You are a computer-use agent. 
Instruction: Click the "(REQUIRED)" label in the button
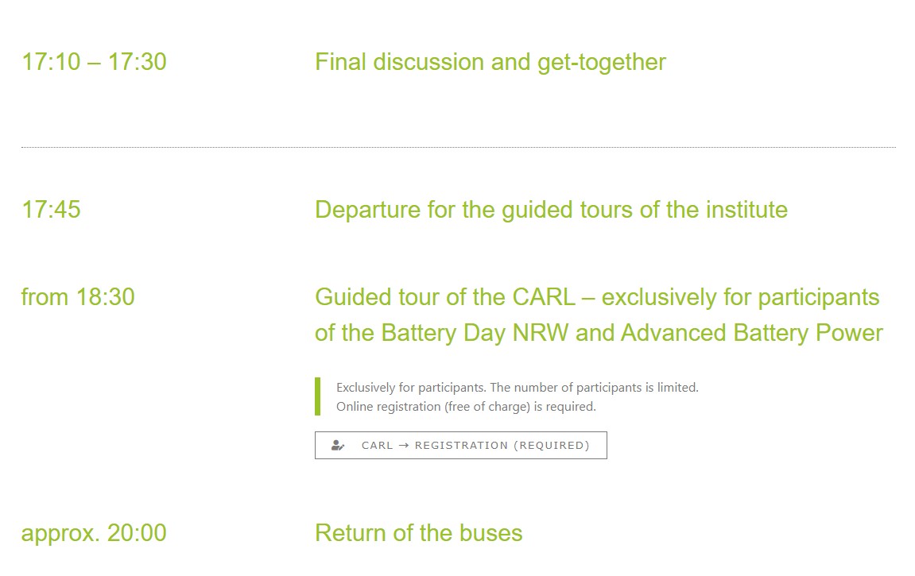pyautogui.click(x=552, y=446)
